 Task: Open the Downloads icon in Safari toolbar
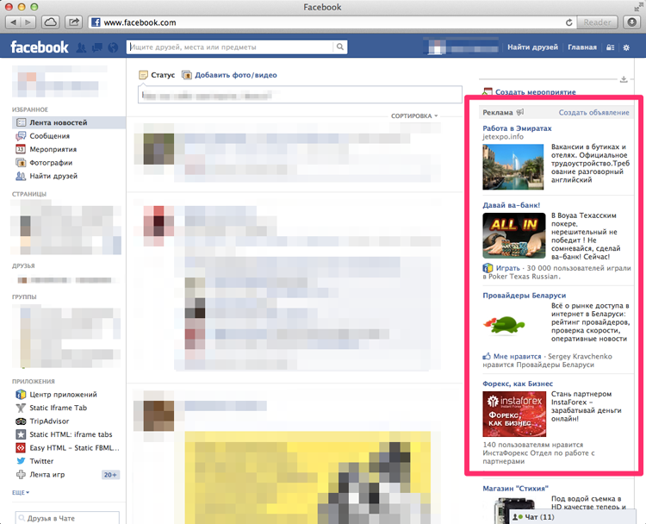point(631,22)
